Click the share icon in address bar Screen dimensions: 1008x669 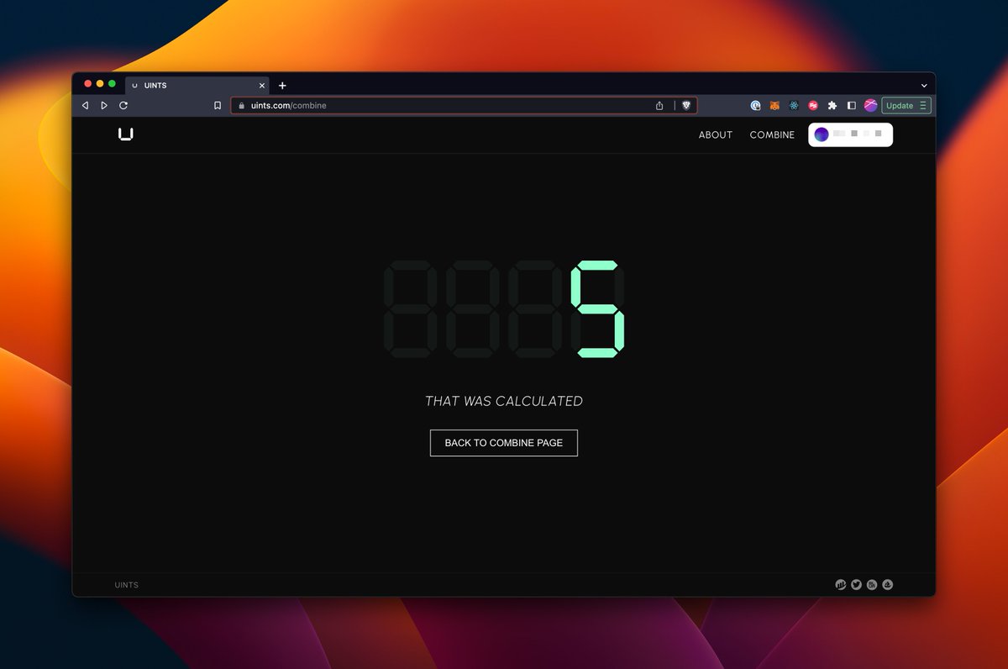[659, 106]
